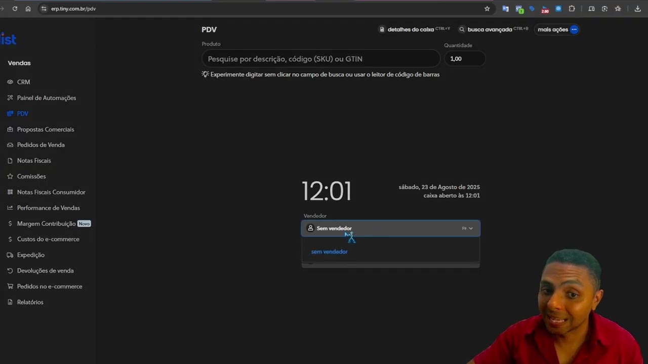This screenshot has height=364, width=648.
Task: Click the Relatórios report icon
Action: click(10, 302)
